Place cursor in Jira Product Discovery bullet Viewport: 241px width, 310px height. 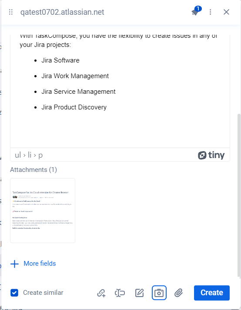74,107
